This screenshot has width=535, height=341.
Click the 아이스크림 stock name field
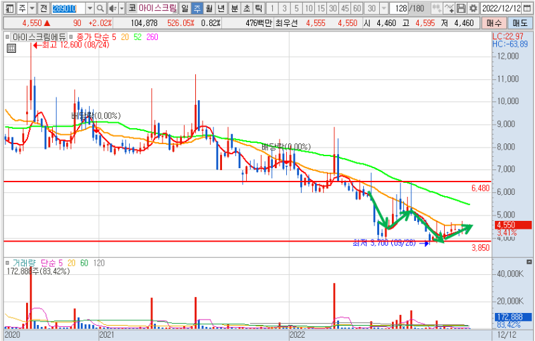(158, 8)
